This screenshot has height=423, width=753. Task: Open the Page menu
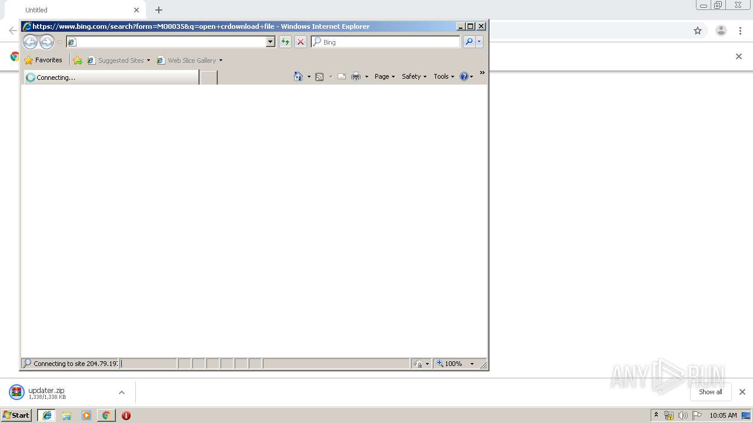[x=385, y=76]
